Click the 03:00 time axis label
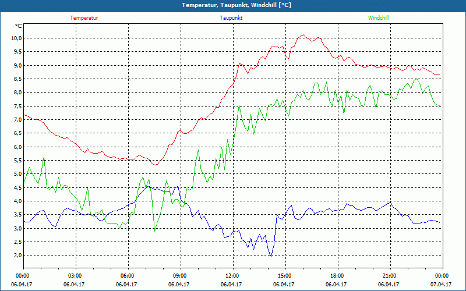 (x=76, y=276)
